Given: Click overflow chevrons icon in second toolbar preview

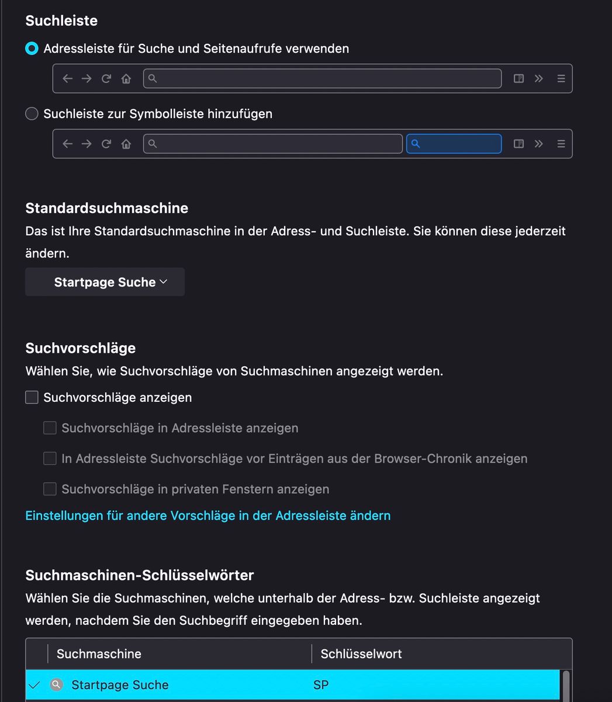Looking at the screenshot, I should [539, 144].
